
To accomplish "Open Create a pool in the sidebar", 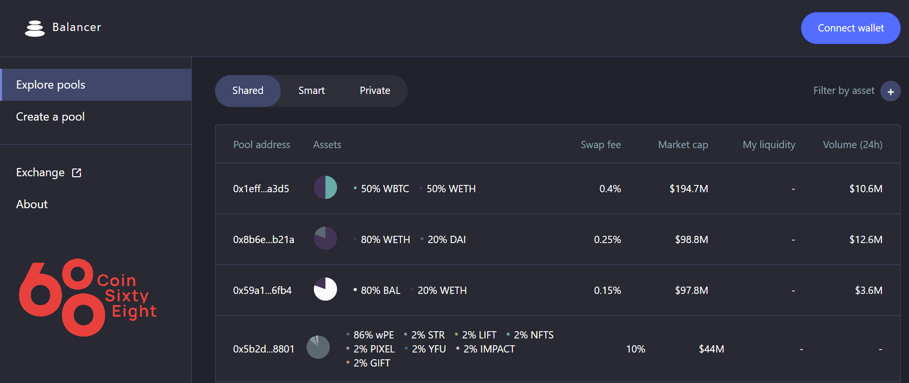I will coord(50,117).
